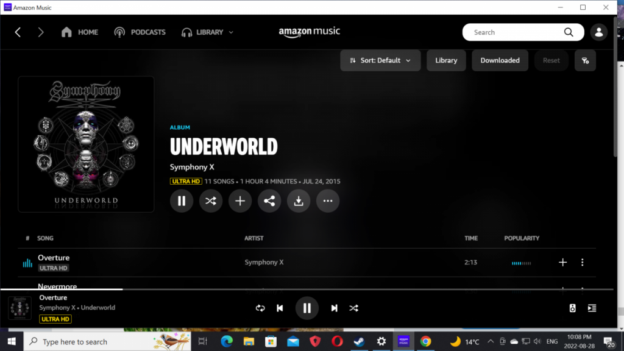Toggle repeat in the player bar

pyautogui.click(x=260, y=308)
